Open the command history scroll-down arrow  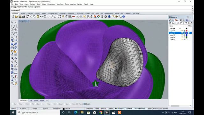coord(193,8)
